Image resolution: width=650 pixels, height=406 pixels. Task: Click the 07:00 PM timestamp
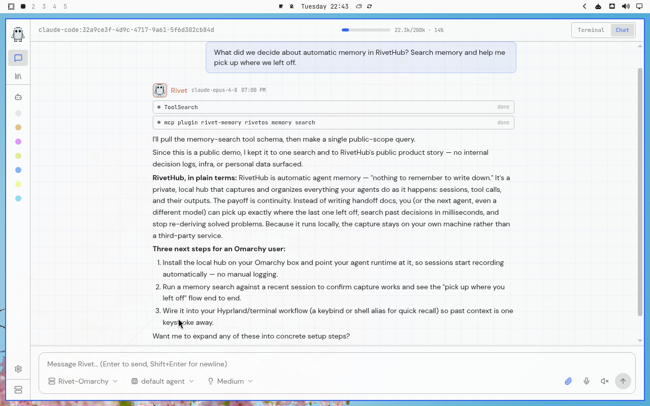tap(253, 90)
